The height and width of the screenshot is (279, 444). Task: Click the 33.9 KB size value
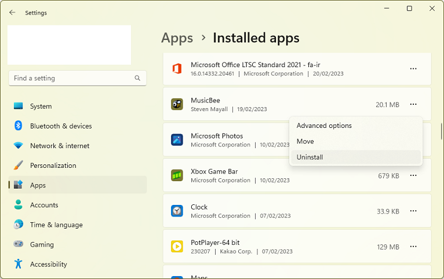pyautogui.click(x=388, y=211)
